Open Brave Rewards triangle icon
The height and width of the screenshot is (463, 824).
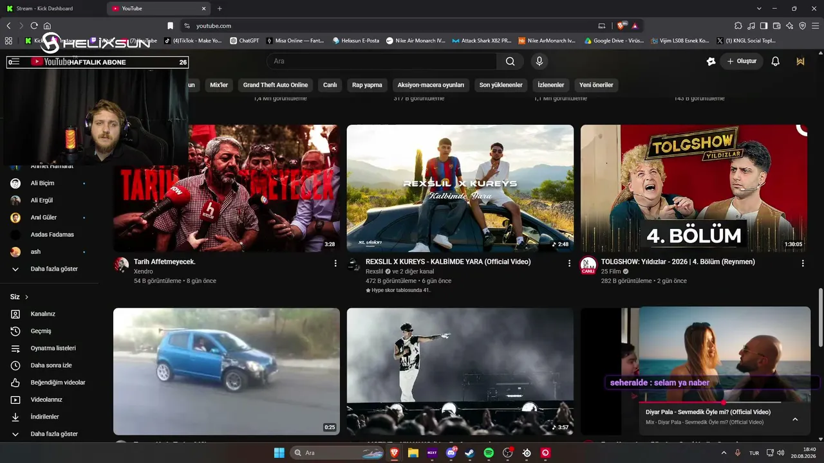click(635, 26)
